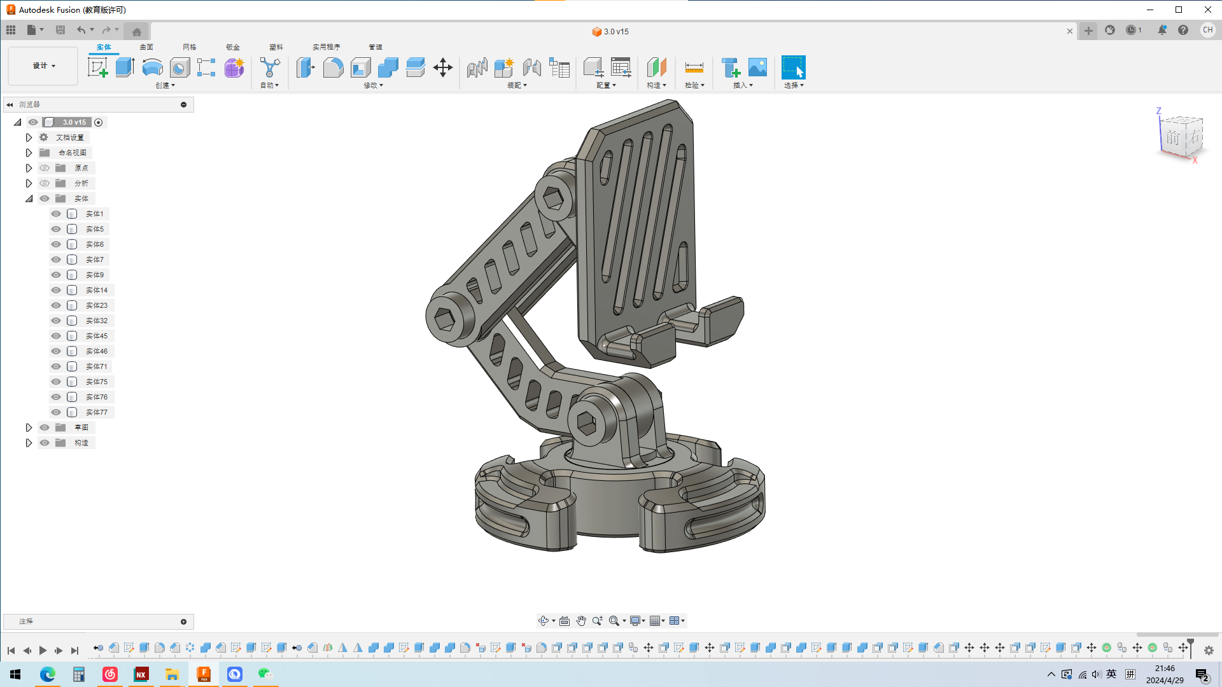
Task: Expand the 草图 folder node
Action: (29, 427)
